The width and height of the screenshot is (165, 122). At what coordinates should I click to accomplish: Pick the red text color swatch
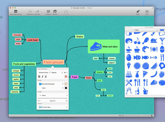point(66,76)
